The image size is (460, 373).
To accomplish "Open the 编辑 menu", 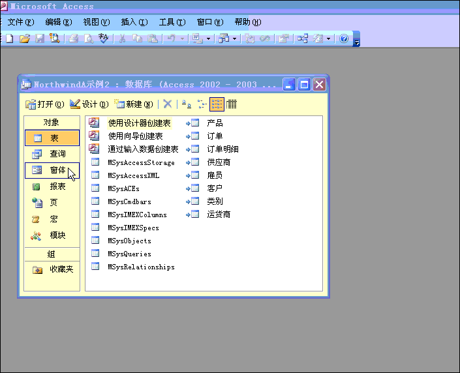I will tap(59, 22).
